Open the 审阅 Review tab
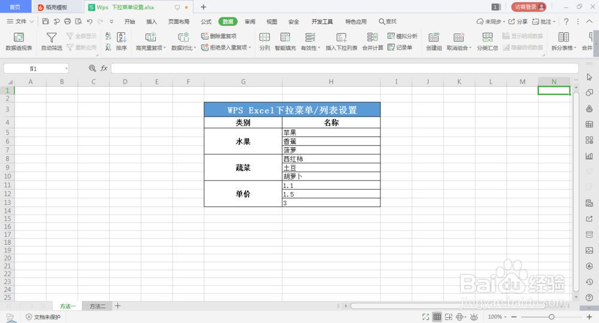This screenshot has height=323, width=599. (x=250, y=22)
